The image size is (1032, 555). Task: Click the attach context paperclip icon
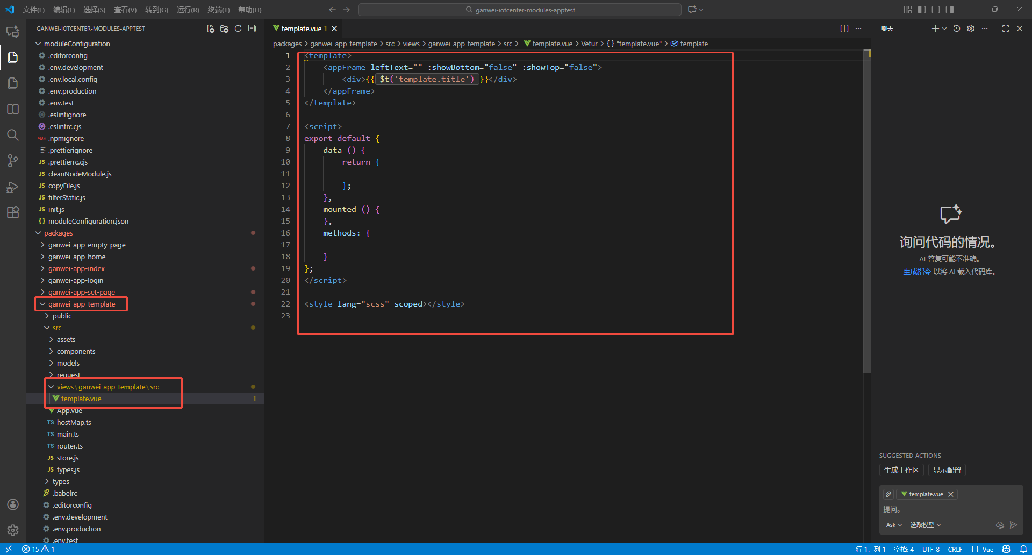point(888,494)
